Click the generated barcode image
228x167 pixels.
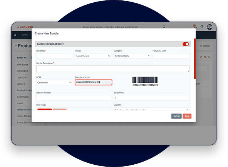pyautogui.click(x=145, y=81)
